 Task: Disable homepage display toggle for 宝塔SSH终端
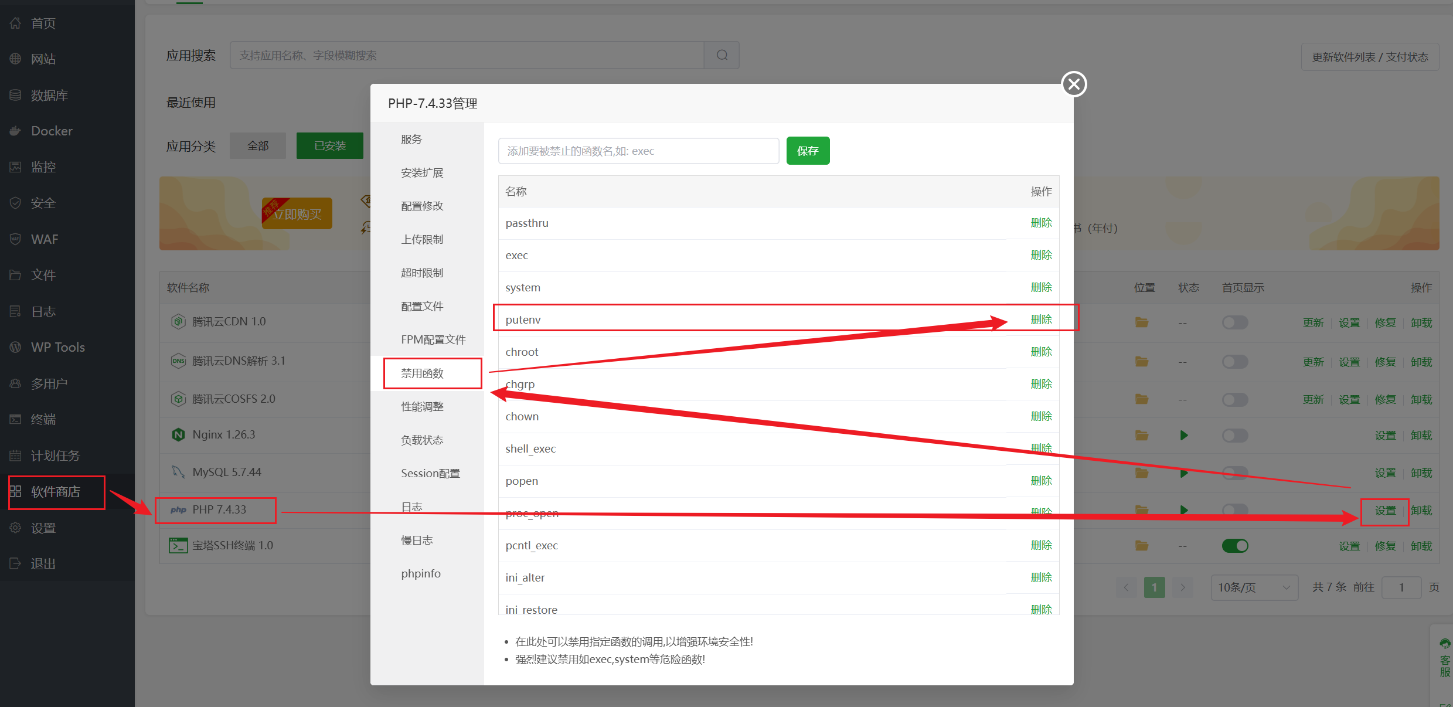[1235, 545]
